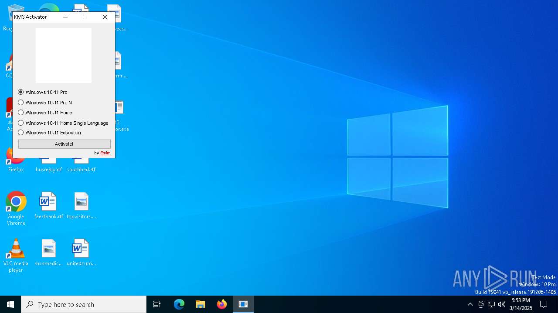Click the Activate! button
558x313 pixels.
64,144
